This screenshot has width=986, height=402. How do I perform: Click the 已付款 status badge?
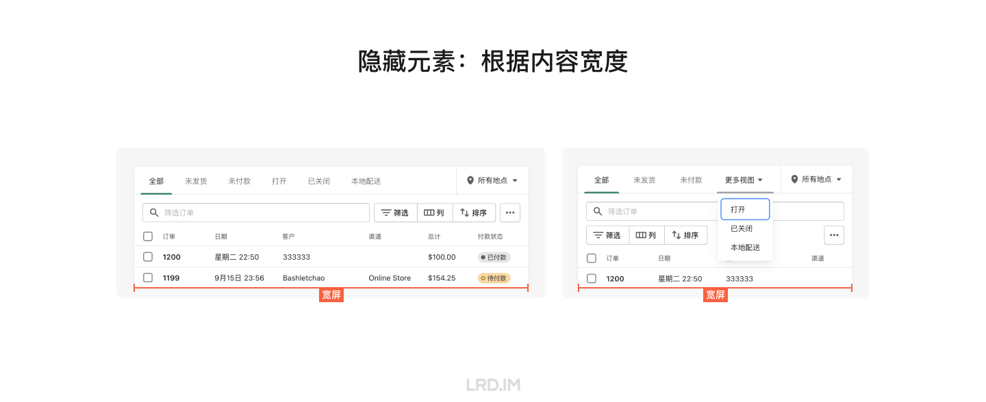coord(494,257)
